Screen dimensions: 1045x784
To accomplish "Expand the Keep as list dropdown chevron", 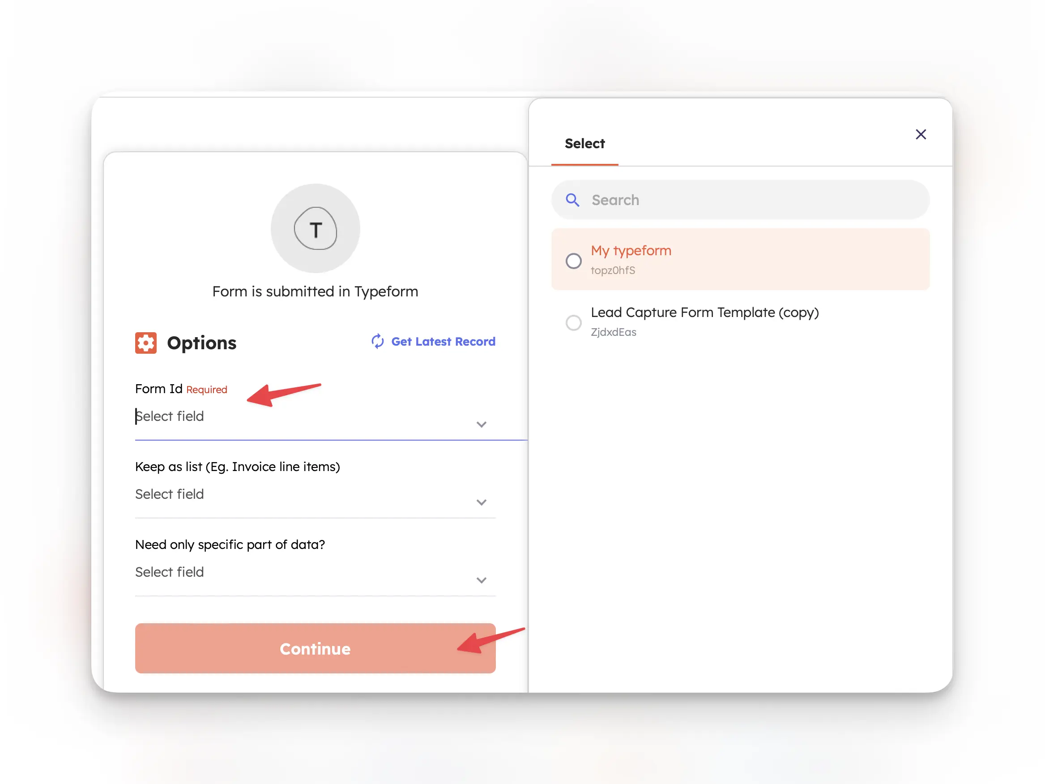I will tap(481, 502).
